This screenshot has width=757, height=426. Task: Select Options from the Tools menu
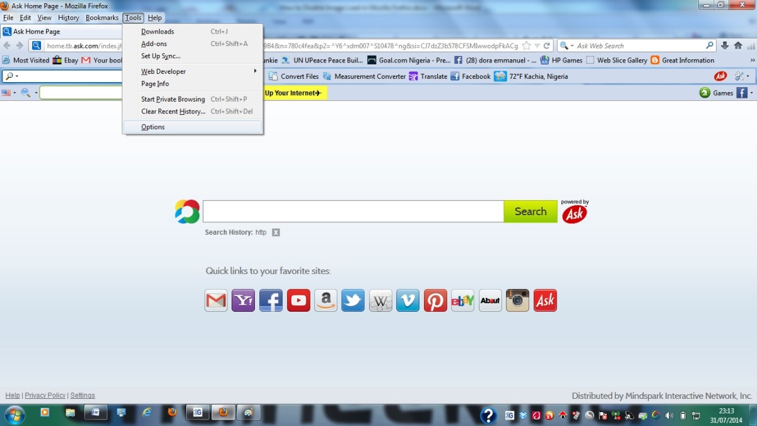(x=153, y=126)
